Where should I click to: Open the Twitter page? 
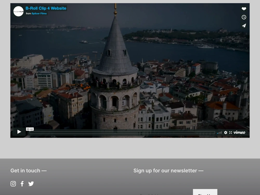point(31,184)
